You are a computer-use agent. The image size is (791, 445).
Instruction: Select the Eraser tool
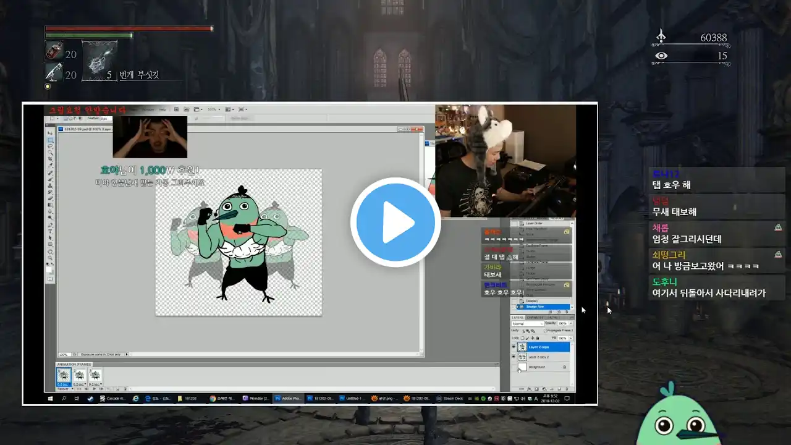(x=51, y=198)
